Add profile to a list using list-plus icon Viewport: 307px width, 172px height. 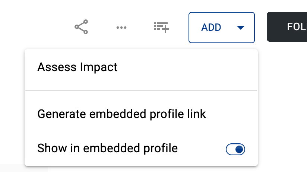[x=162, y=27]
